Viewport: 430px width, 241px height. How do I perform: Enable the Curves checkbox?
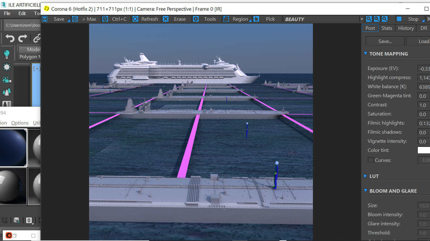(x=371, y=160)
